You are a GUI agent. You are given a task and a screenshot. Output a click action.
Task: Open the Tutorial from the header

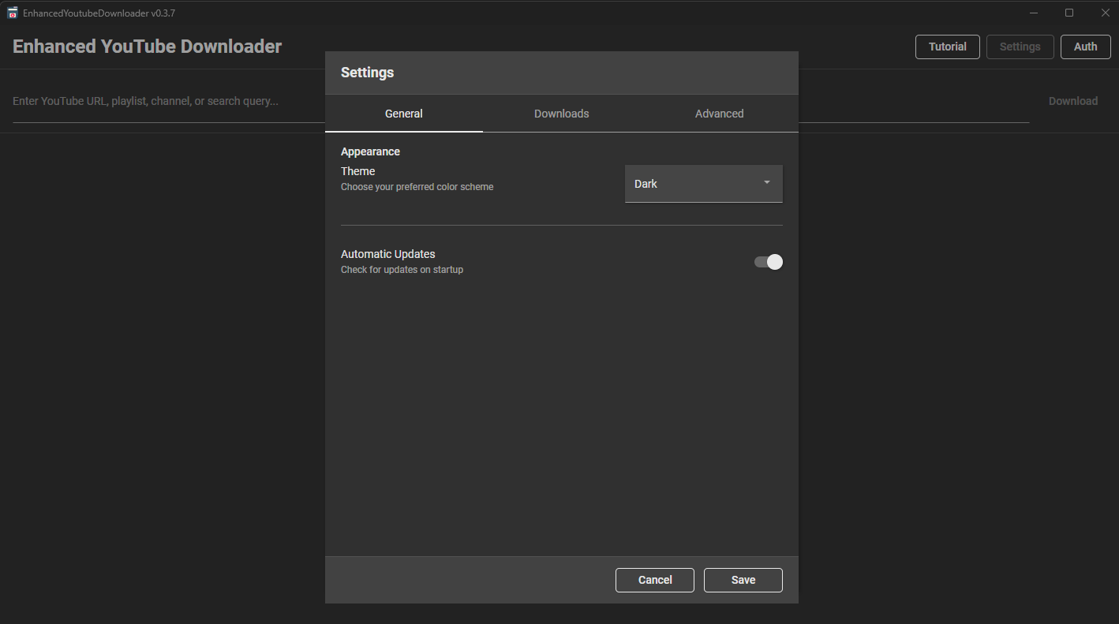click(x=947, y=47)
